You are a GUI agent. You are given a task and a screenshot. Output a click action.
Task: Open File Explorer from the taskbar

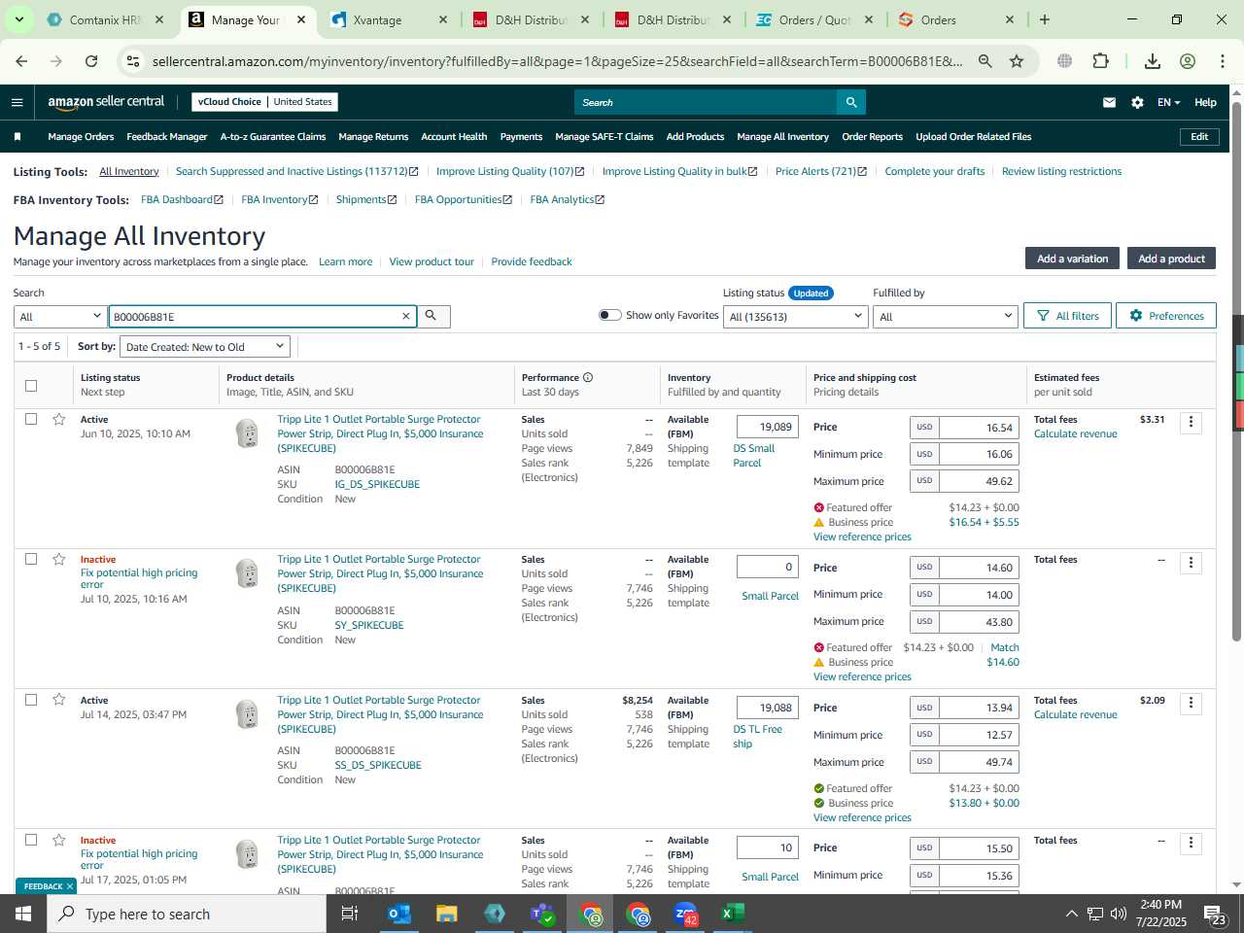446,914
